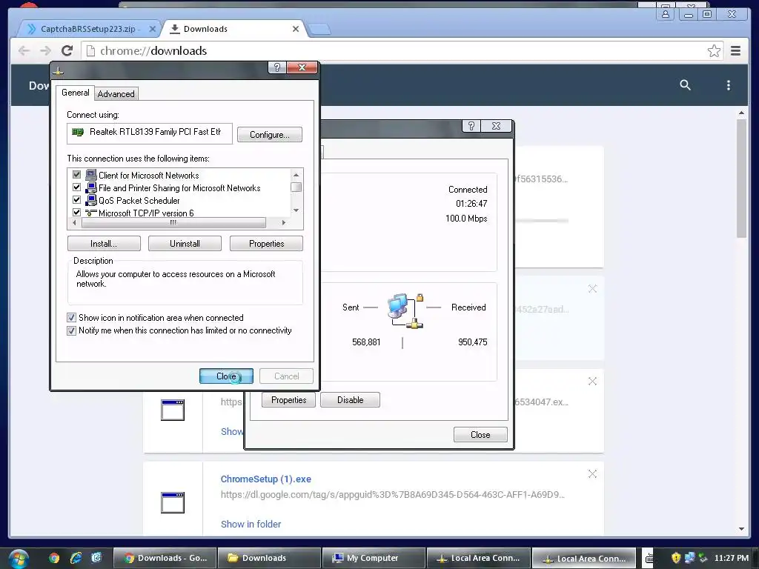Click Client for Microsoft Networks icon
The image size is (759, 569).
pos(91,175)
